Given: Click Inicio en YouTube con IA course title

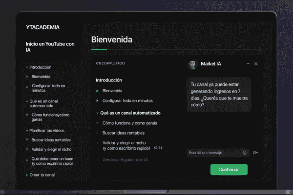Looking at the screenshot, I should (x=50, y=47).
